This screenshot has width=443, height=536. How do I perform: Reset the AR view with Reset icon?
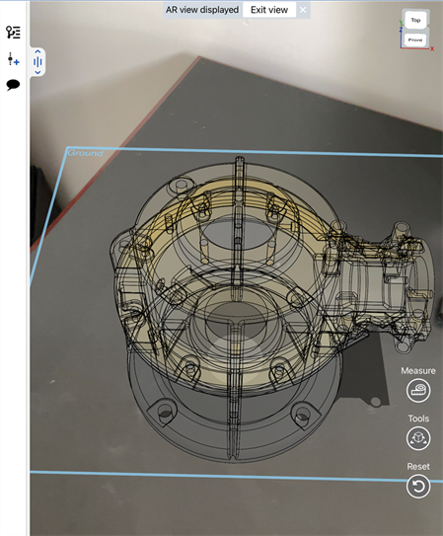click(x=418, y=486)
